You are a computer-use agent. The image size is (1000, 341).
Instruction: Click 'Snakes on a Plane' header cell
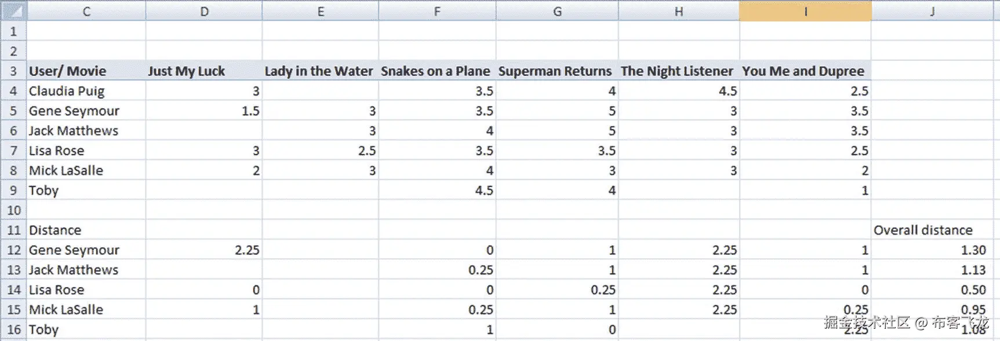coord(437,71)
